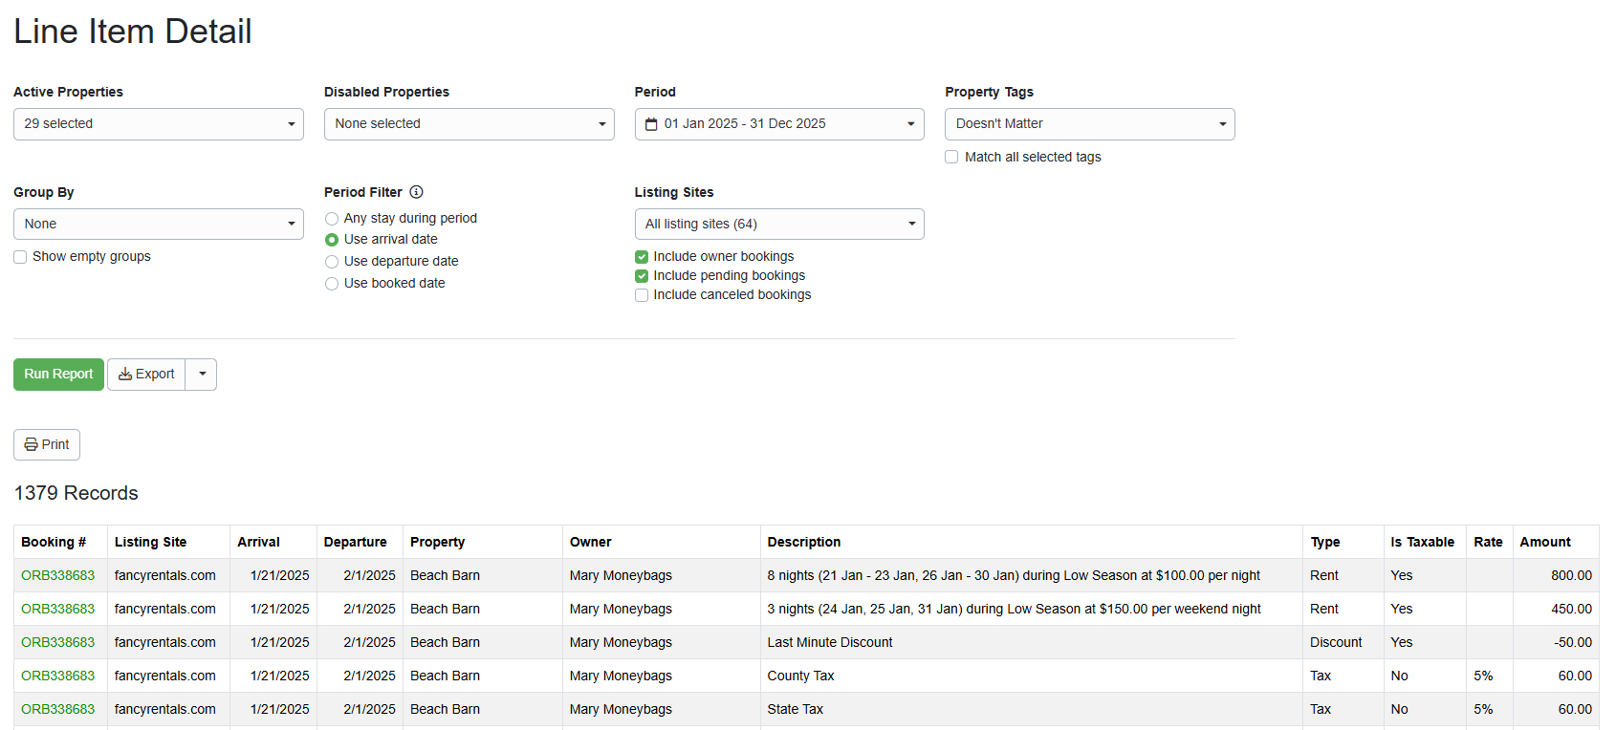The image size is (1616, 730).
Task: Click the 1379 Records count text
Action: point(76,493)
